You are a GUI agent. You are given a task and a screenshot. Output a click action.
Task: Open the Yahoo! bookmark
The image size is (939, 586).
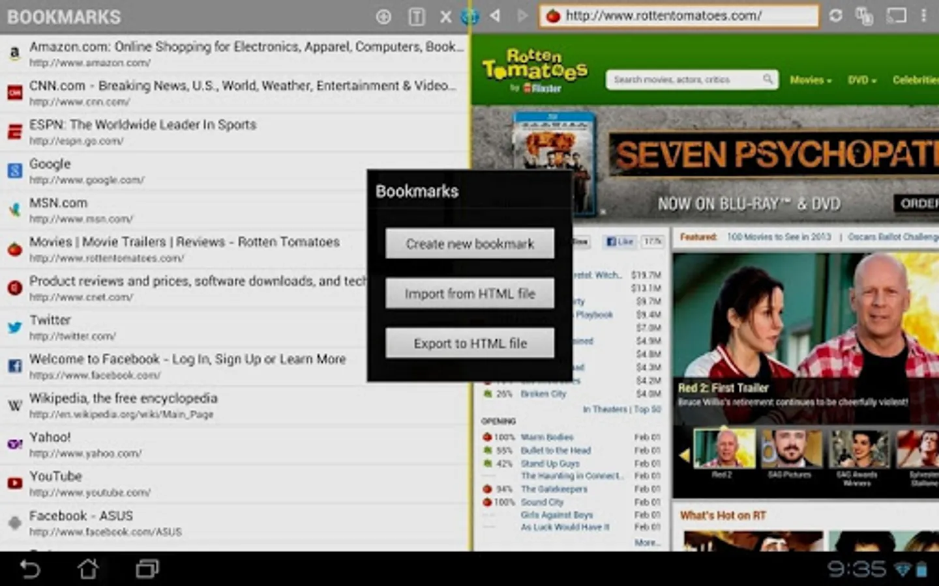coord(235,445)
